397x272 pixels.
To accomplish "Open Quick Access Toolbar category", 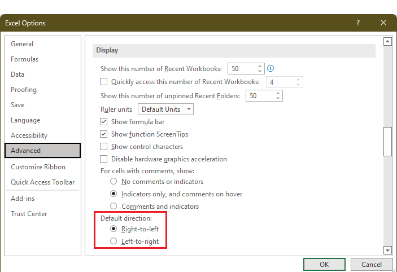I will (x=42, y=182).
